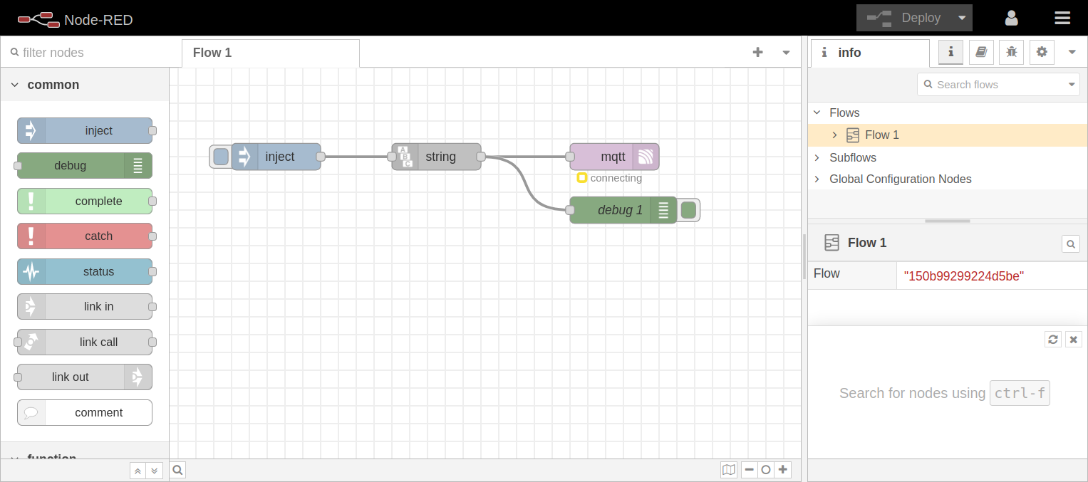
Task: Zoom out the workspace
Action: tap(750, 470)
